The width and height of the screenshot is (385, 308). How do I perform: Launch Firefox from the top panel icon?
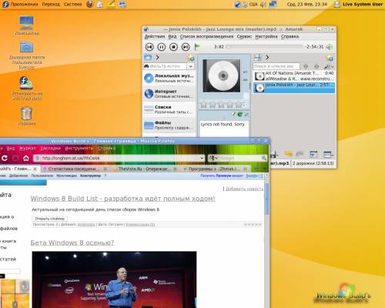coord(89,5)
